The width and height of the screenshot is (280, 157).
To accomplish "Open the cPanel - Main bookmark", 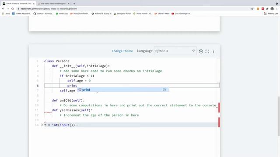I will 162,14.
